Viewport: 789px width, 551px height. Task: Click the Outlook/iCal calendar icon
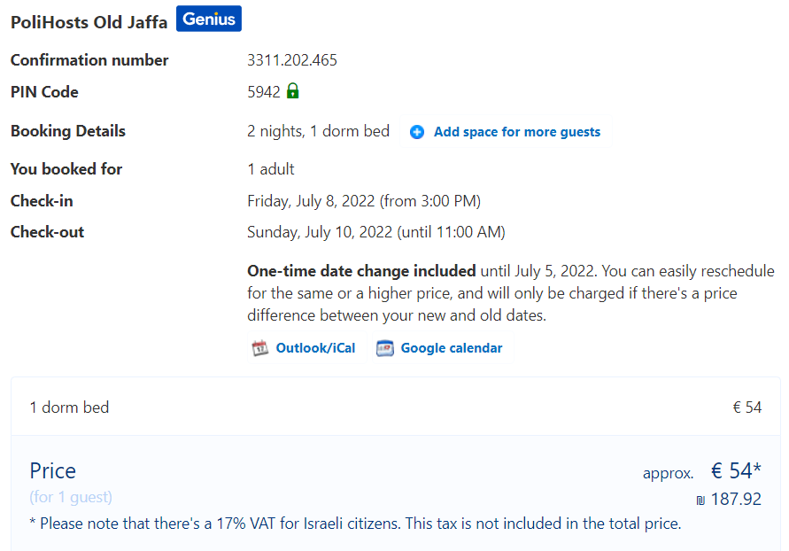[x=260, y=347]
